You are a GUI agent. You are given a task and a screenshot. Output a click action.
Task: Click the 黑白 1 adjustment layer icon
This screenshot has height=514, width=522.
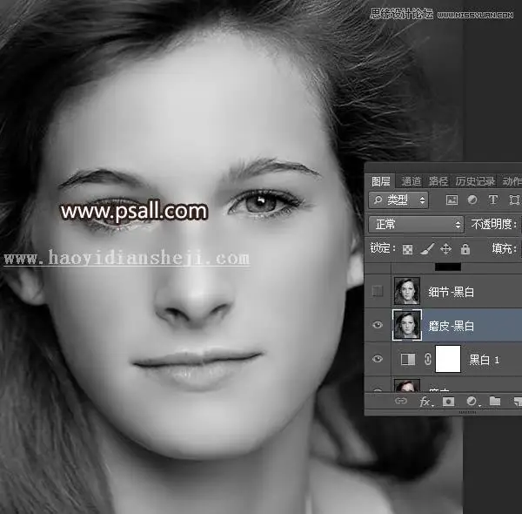(408, 359)
